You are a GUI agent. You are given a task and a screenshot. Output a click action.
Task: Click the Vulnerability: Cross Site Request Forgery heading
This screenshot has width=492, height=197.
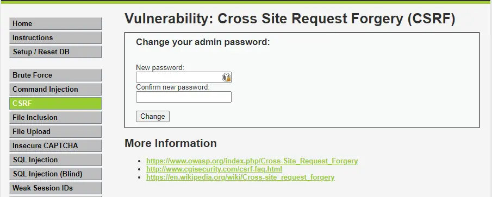tap(290, 19)
